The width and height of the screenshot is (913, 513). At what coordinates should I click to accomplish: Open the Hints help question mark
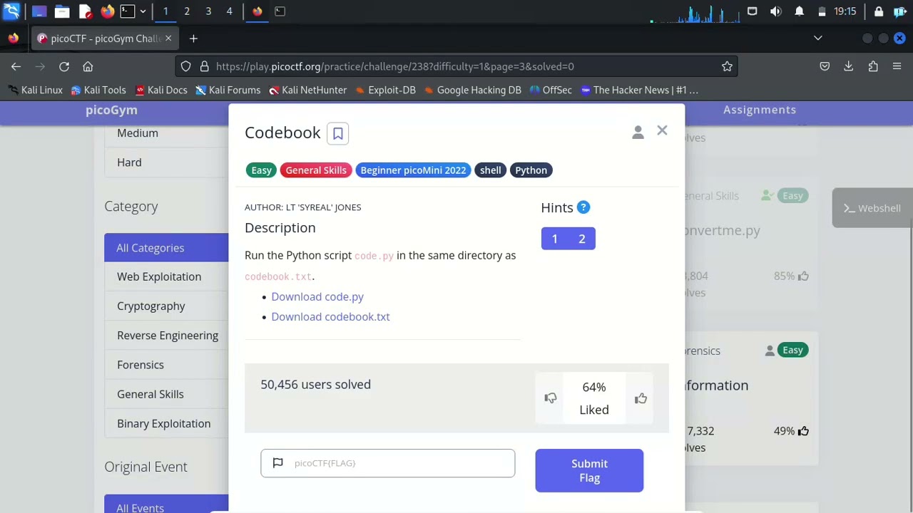[583, 207]
